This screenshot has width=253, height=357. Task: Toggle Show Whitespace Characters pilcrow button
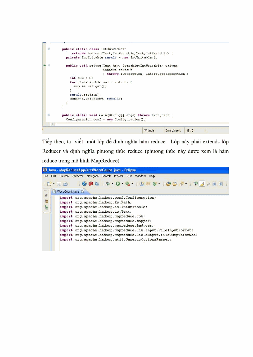(220, 184)
